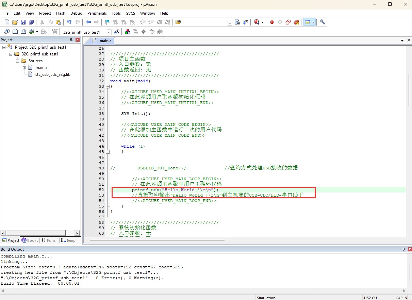
Task: Click the disable all breakpoints icon
Action: (x=288, y=22)
